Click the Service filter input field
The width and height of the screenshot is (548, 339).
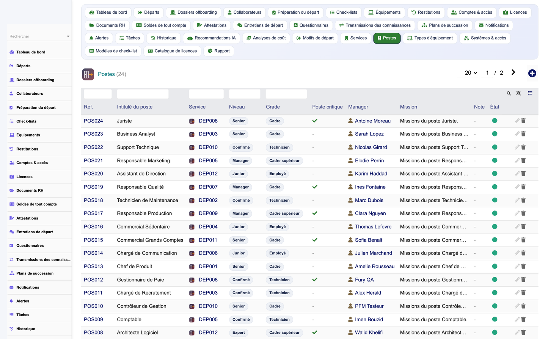(x=206, y=94)
